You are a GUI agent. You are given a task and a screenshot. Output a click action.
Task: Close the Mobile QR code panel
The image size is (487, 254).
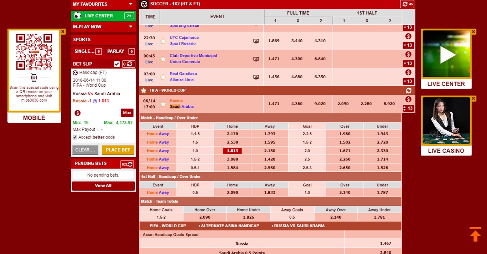click(63, 31)
